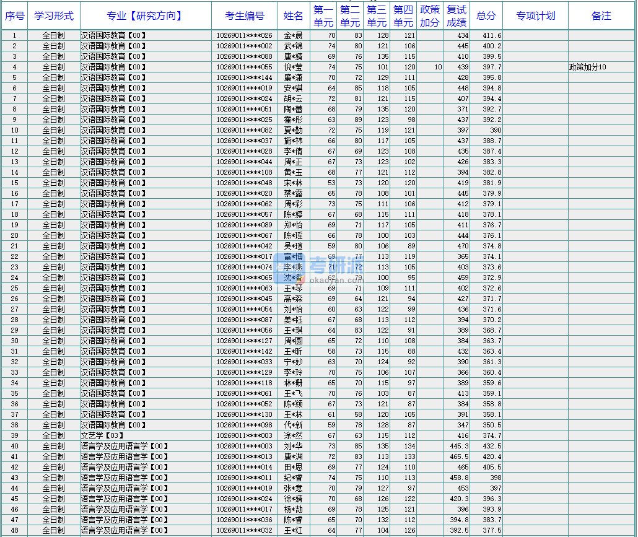Click the 备注 column header
The height and width of the screenshot is (537, 638).
pos(601,16)
